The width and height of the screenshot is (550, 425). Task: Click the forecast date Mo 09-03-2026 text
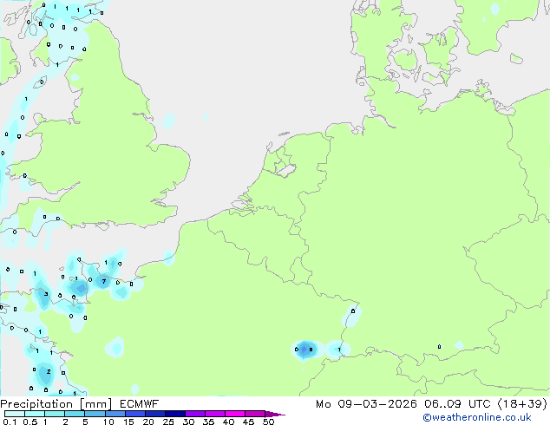[387, 403]
